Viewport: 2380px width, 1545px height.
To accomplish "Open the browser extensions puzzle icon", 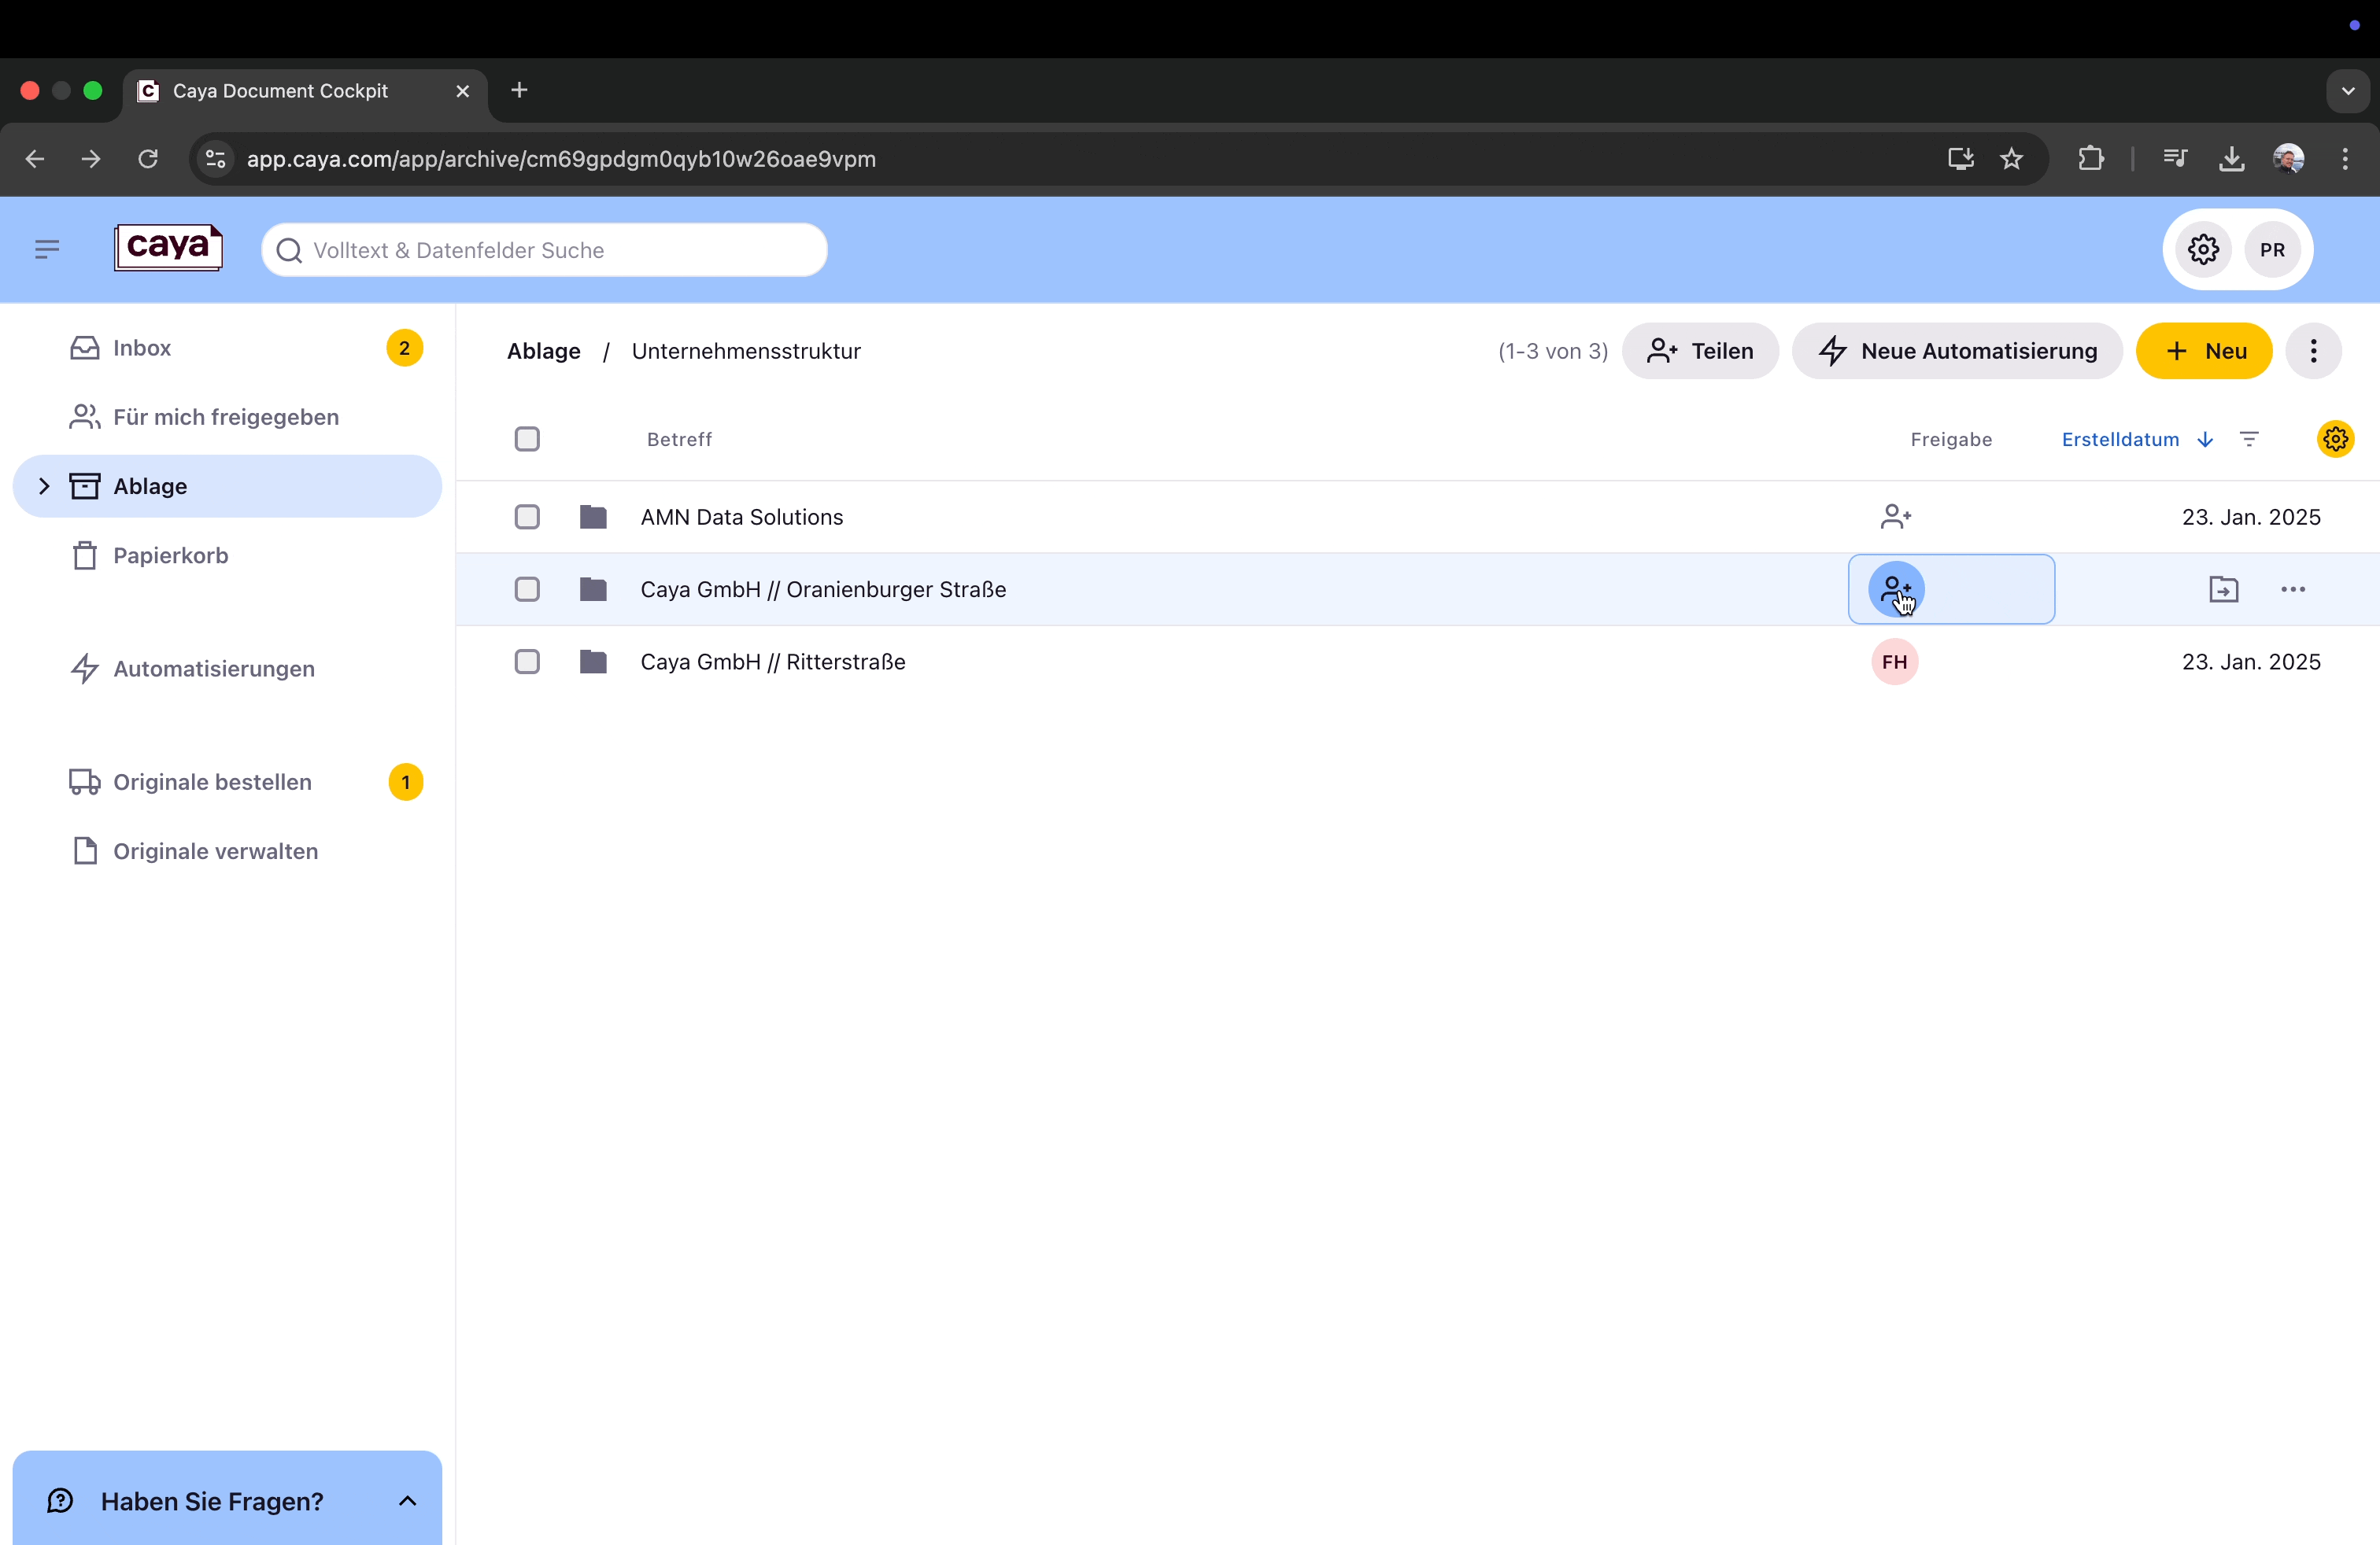I will (x=2090, y=159).
